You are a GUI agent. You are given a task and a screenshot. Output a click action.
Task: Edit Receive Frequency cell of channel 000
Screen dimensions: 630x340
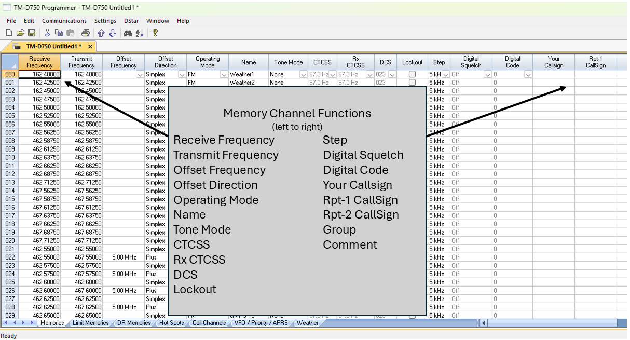40,74
